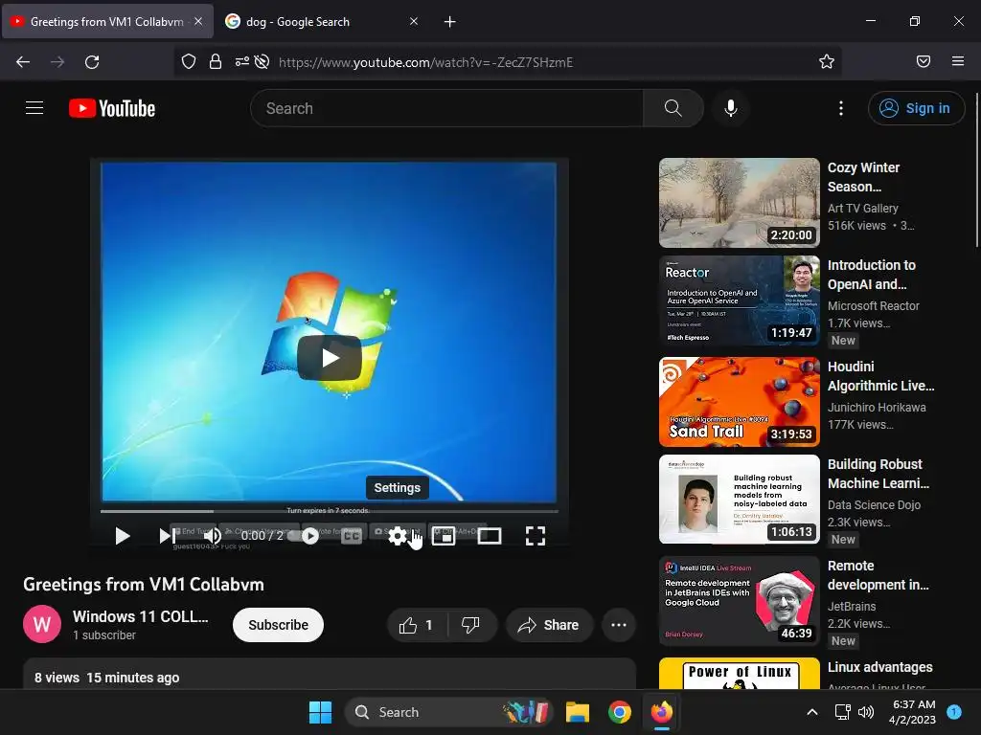Activate miniplayer icon in player

coord(443,536)
